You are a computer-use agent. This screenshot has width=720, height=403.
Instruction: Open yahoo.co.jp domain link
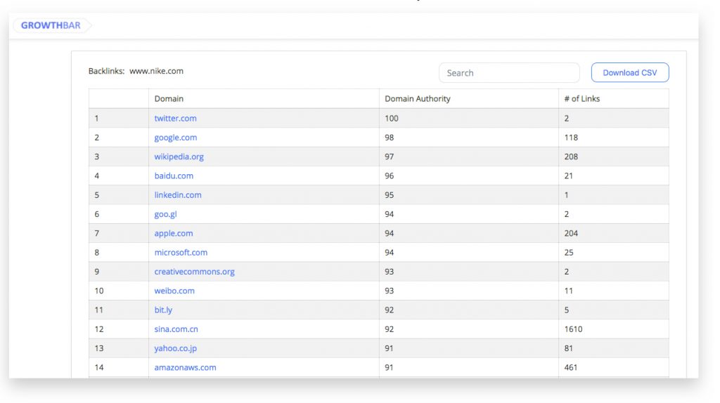pos(175,348)
